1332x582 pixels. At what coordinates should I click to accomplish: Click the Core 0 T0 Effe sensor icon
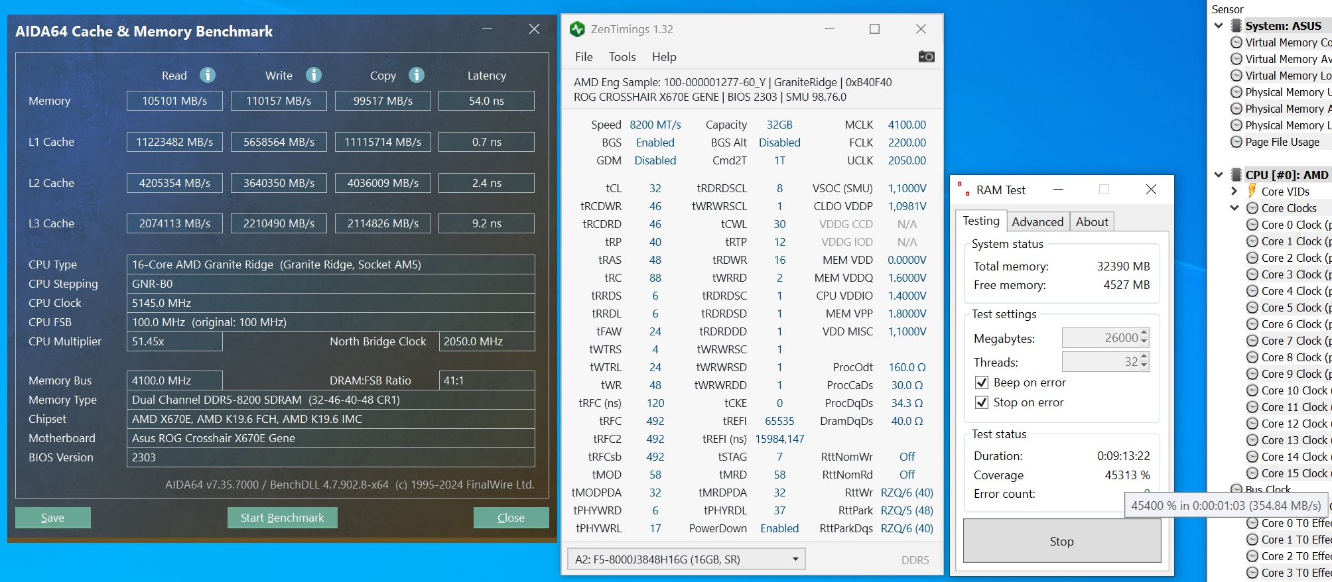click(1252, 523)
